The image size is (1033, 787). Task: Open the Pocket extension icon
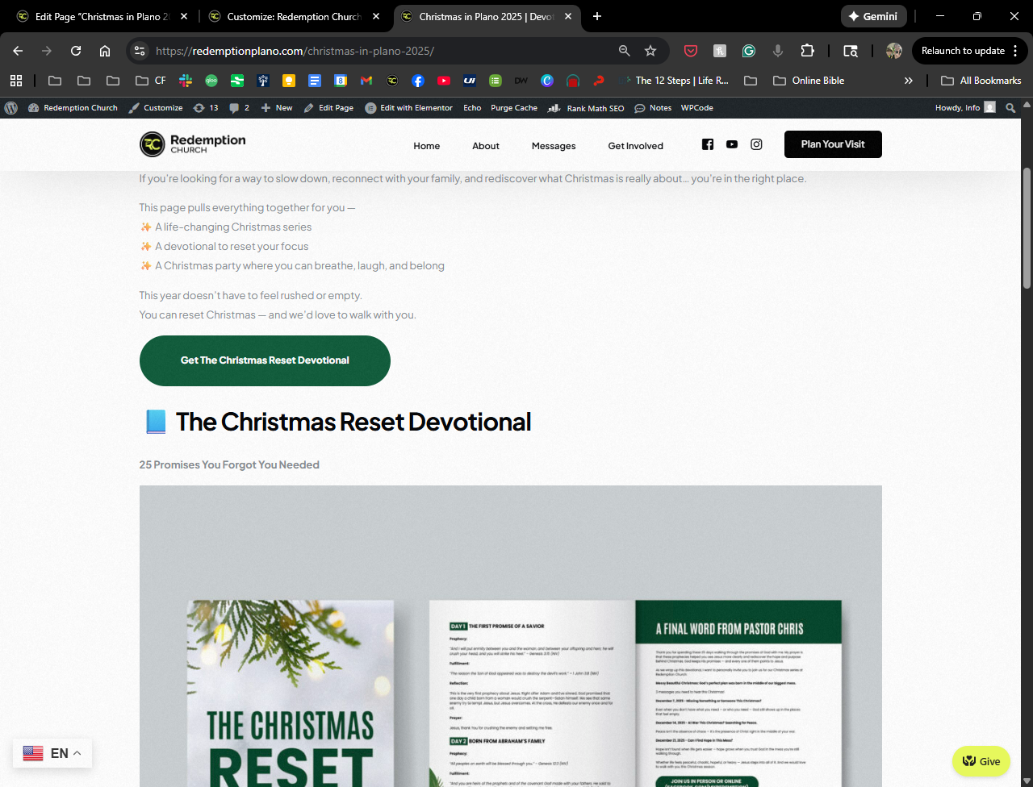(691, 51)
